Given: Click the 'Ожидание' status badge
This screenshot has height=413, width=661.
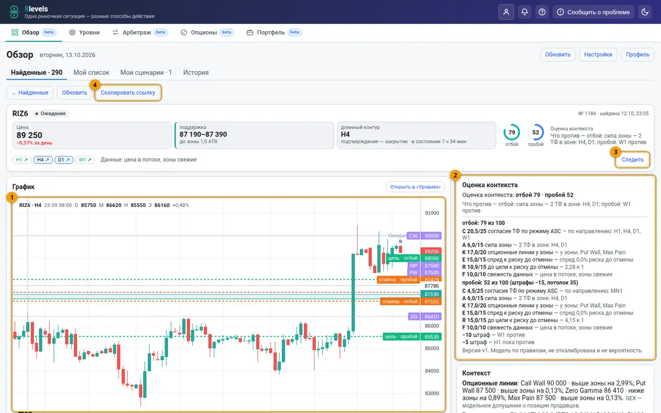Looking at the screenshot, I should click(x=51, y=113).
